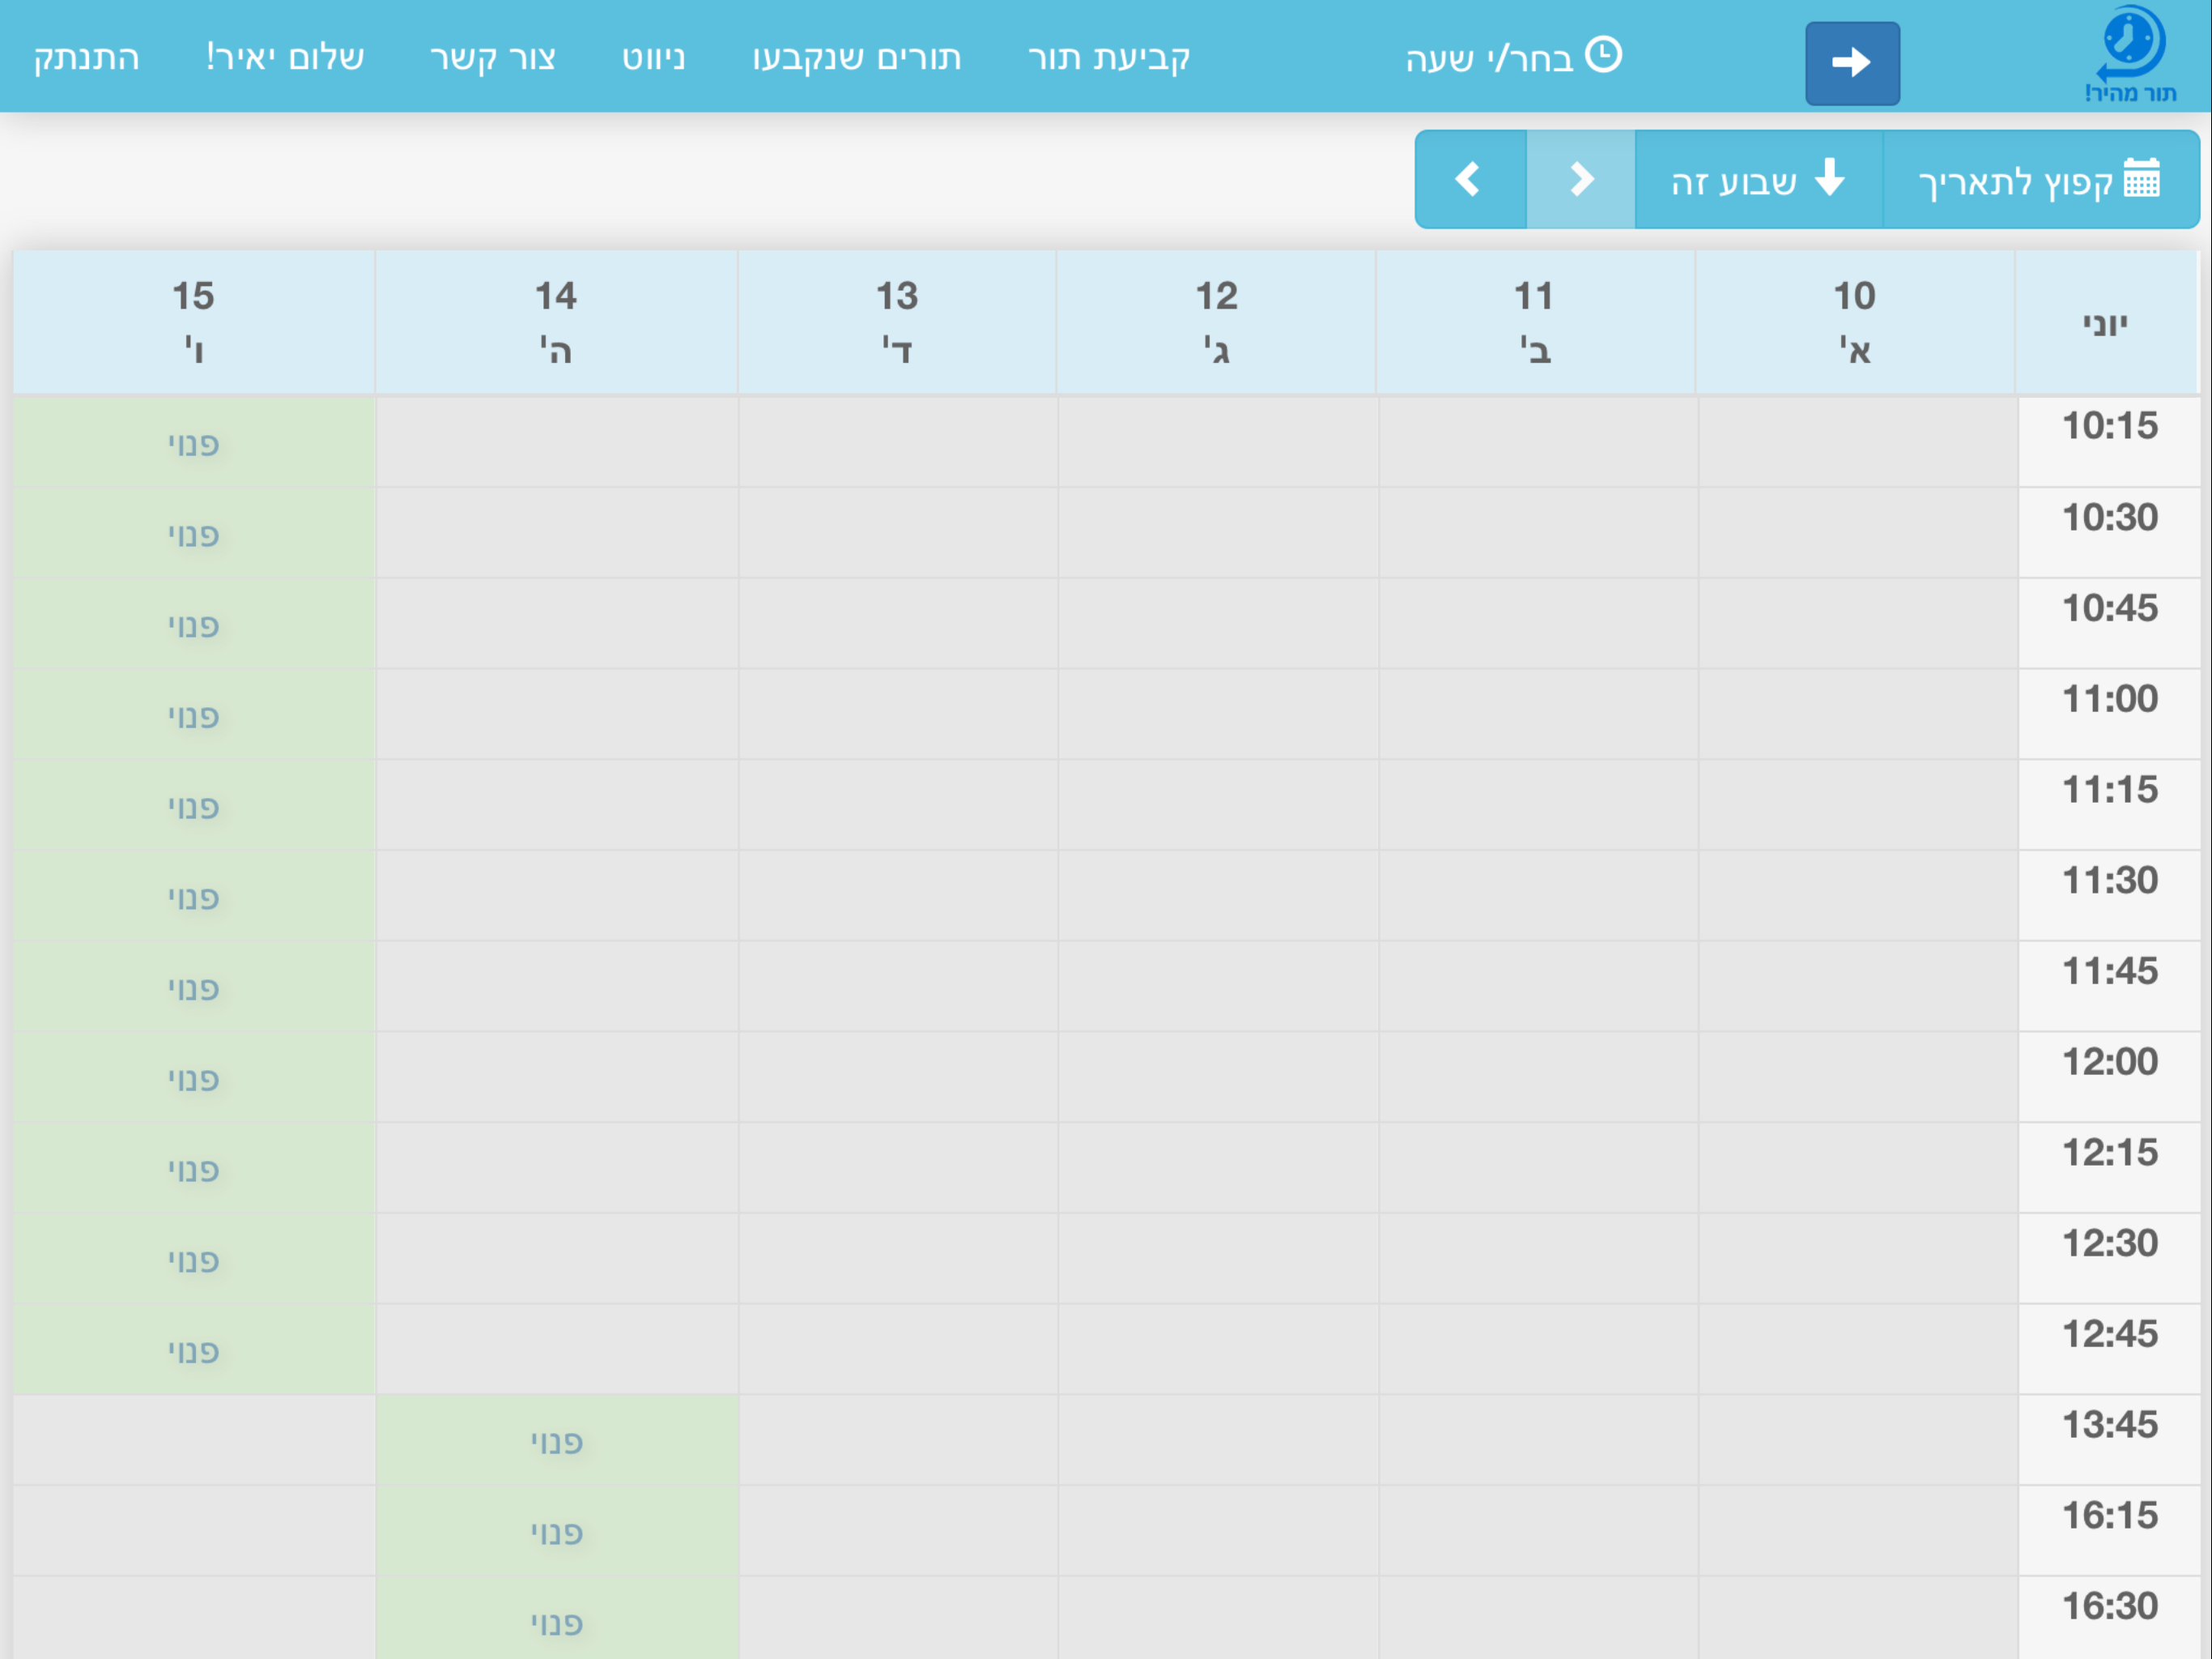
Task: Select free slot on 15 at 11:15
Action: coord(194,805)
